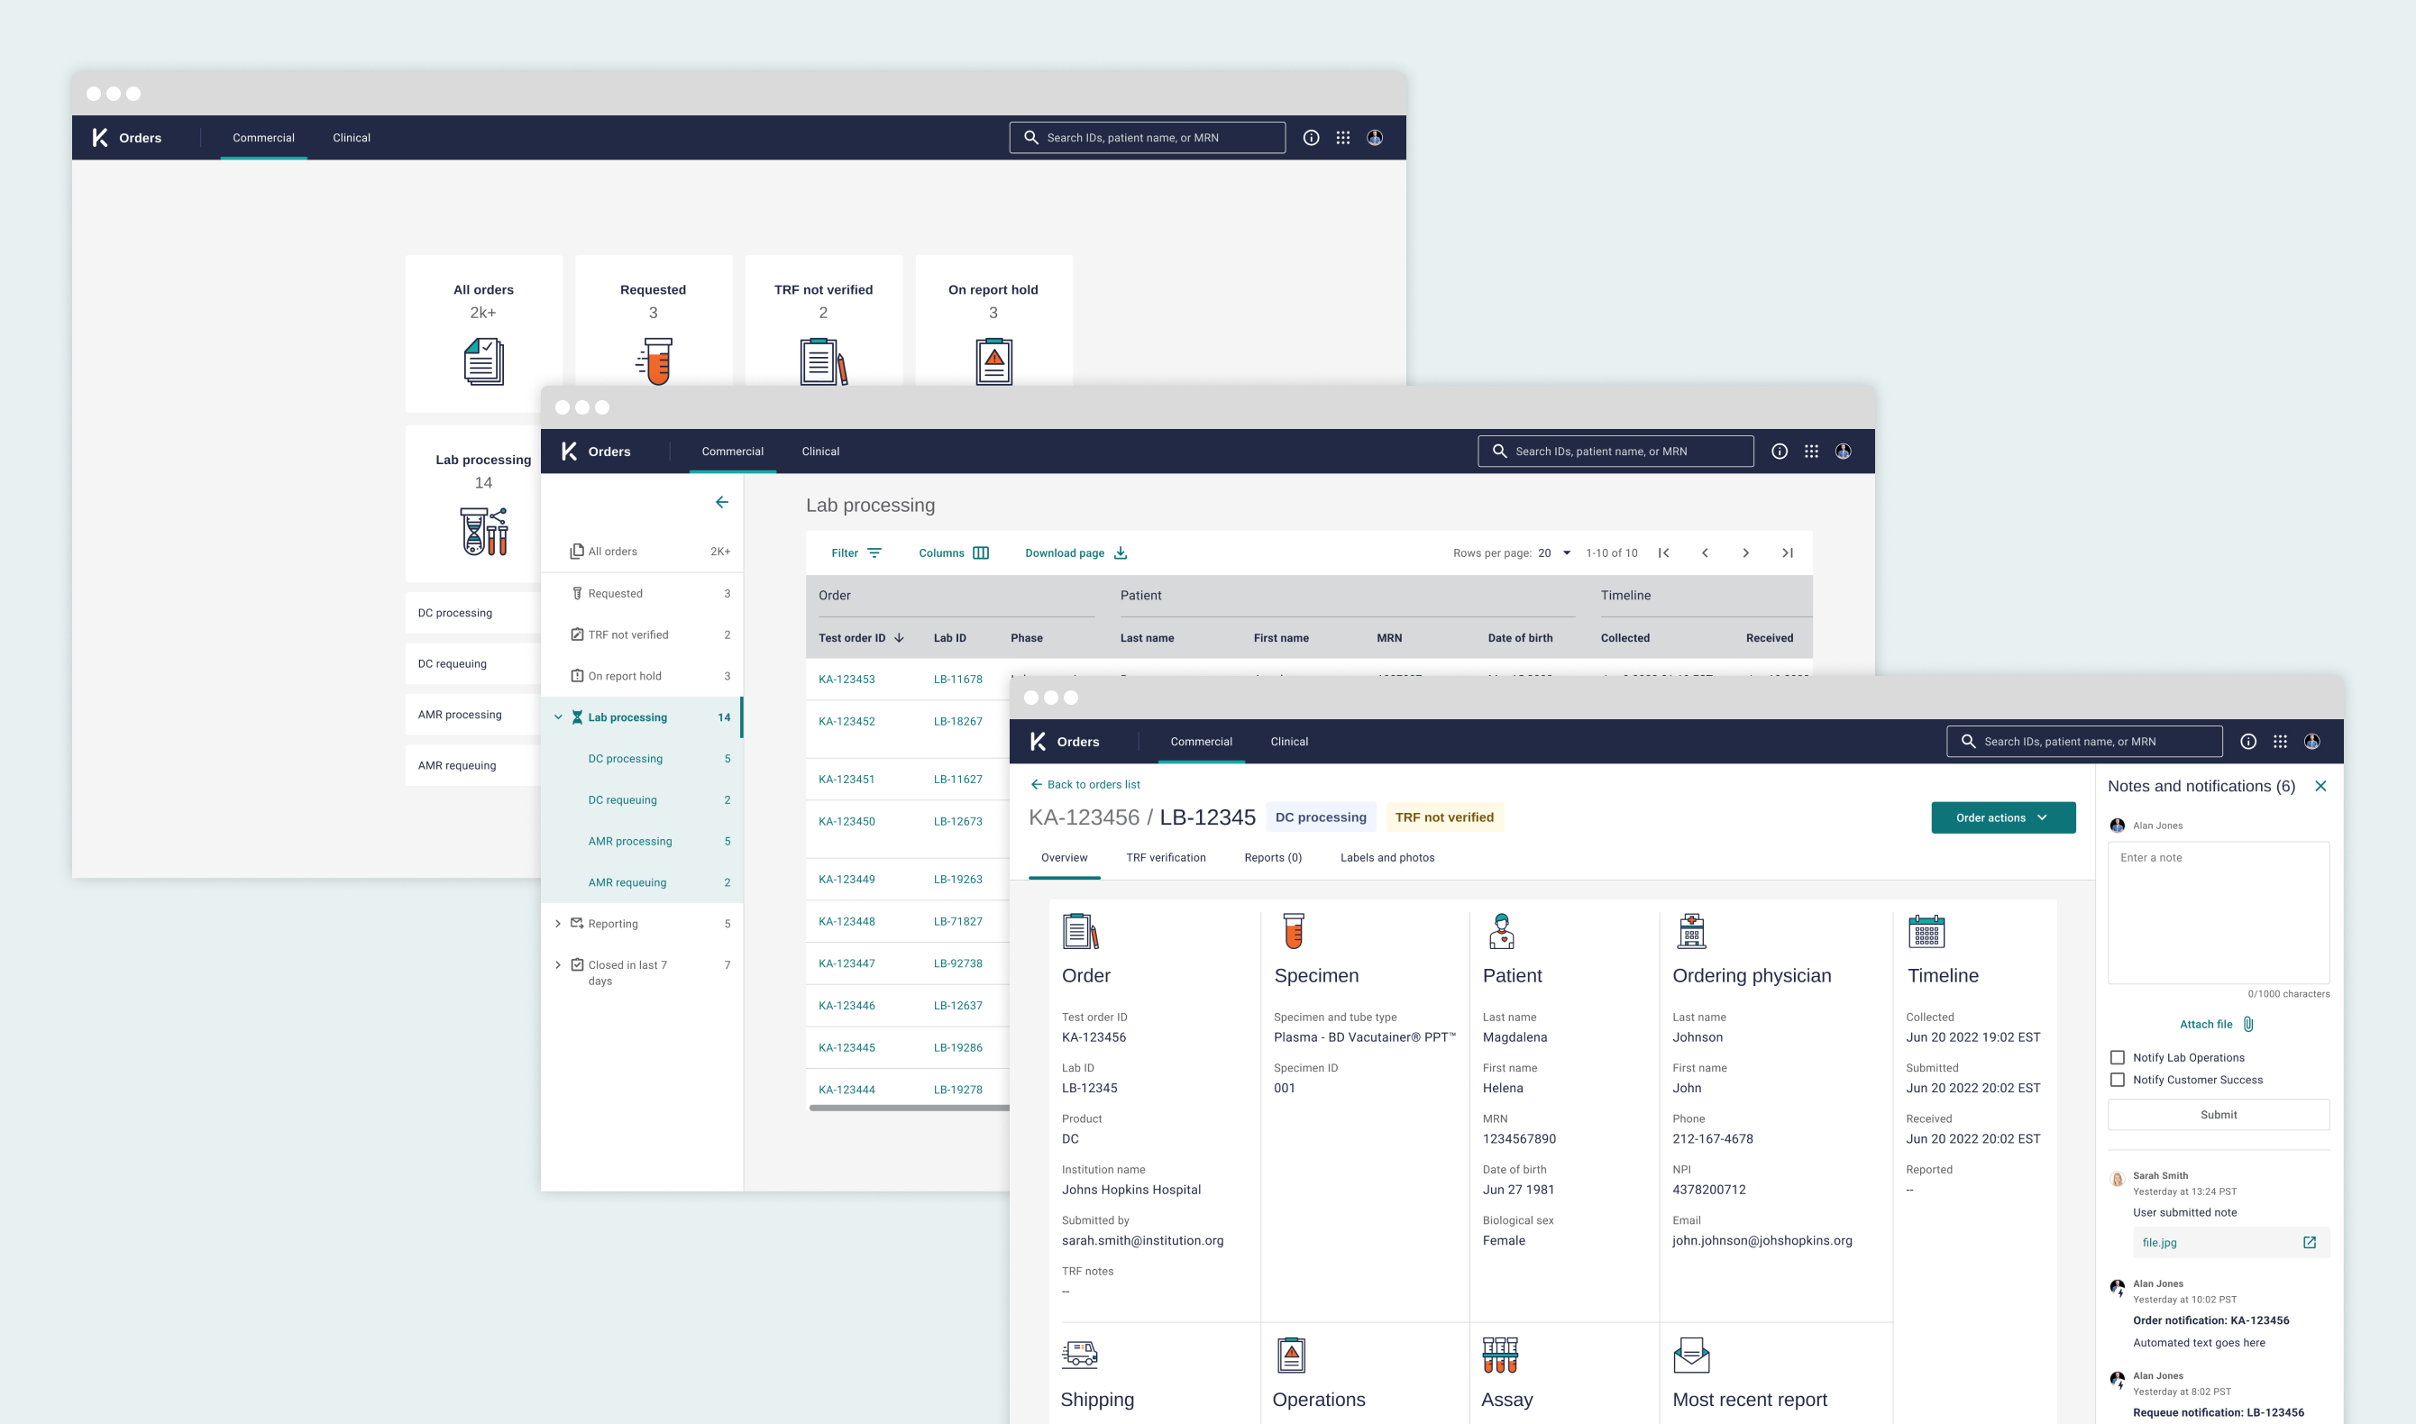The width and height of the screenshot is (2416, 1424).
Task: Expand the Reporting sidebar group
Action: [x=558, y=923]
